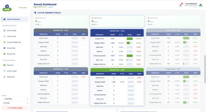The height and width of the screenshot is (112, 206).
Task: Click the 125.00% value in Yanvar Reja
Action: coord(139,56)
